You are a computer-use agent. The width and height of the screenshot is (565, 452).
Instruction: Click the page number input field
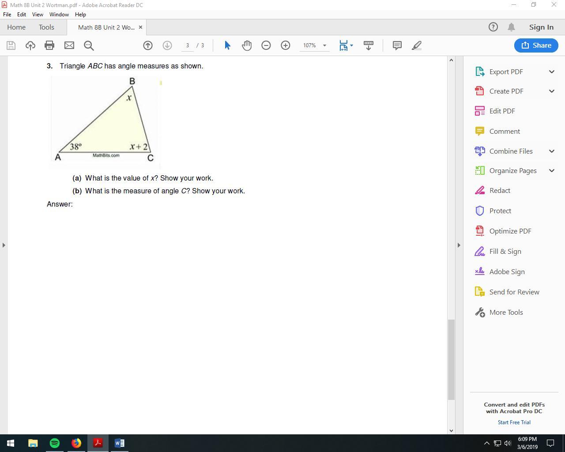[x=188, y=45]
